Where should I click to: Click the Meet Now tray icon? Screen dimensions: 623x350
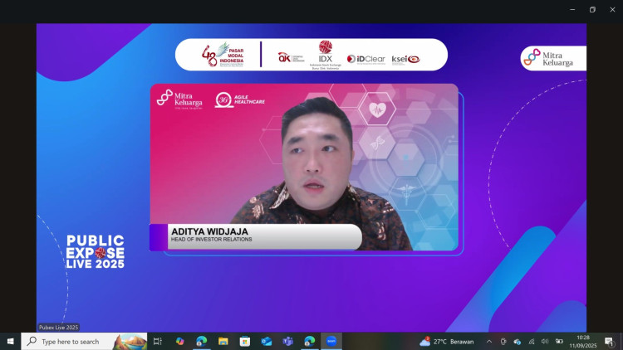[x=503, y=341]
